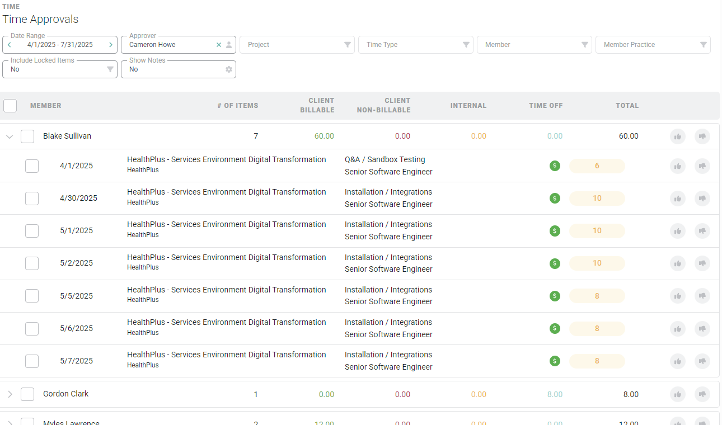
Task: Go to next date range
Action: point(111,45)
